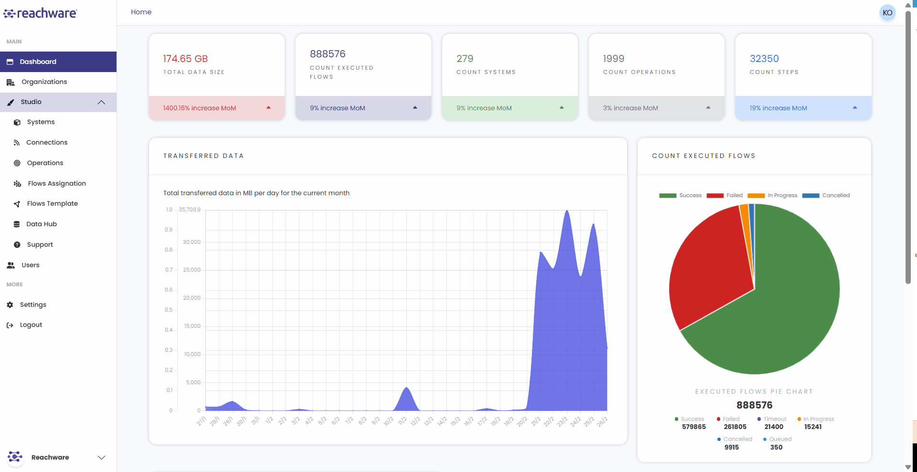Screen dimensions: 917x472
Task: Click the Systems cube icon
Action: pos(17,122)
